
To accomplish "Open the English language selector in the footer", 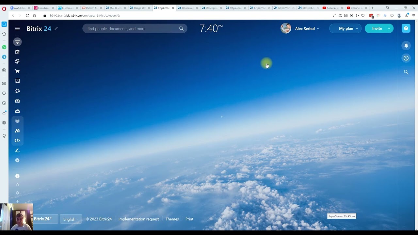I will [x=71, y=219].
